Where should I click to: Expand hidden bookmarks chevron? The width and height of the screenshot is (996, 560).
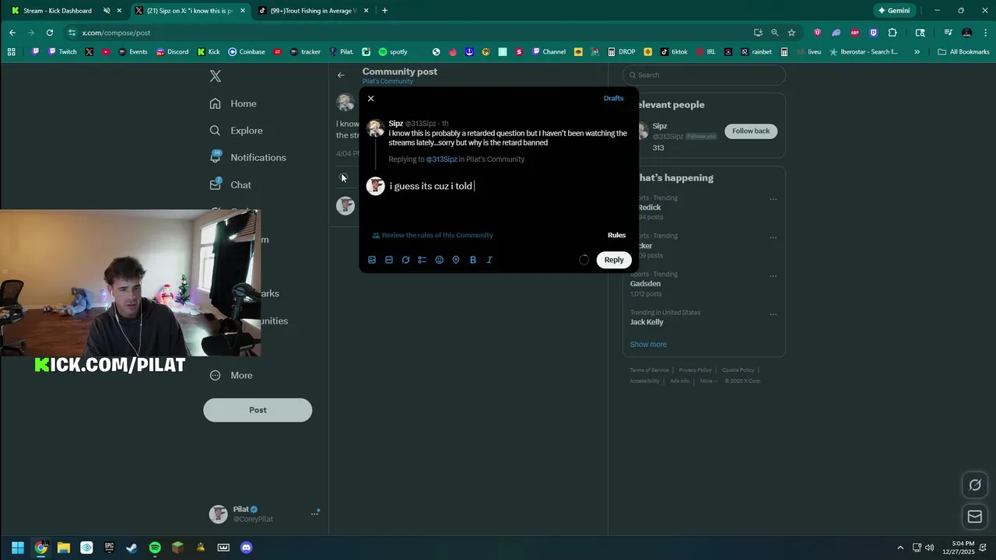coord(917,52)
